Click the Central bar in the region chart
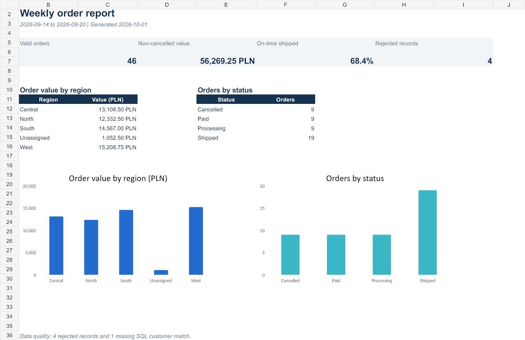This screenshot has width=525, height=340. [56, 246]
